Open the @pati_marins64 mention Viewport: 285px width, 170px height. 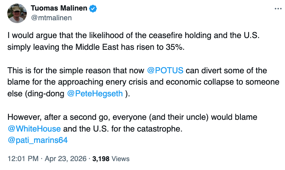click(37, 140)
